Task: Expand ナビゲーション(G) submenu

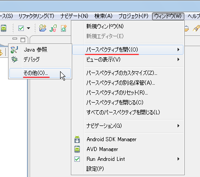Action: tap(128, 126)
